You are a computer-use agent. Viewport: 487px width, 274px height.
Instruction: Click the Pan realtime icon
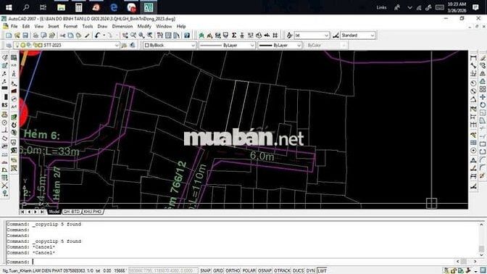(125, 36)
